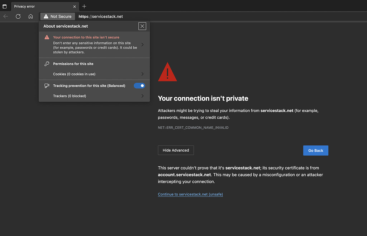Click the key icon beside Permissions
This screenshot has width=367, height=236.
(x=46, y=64)
